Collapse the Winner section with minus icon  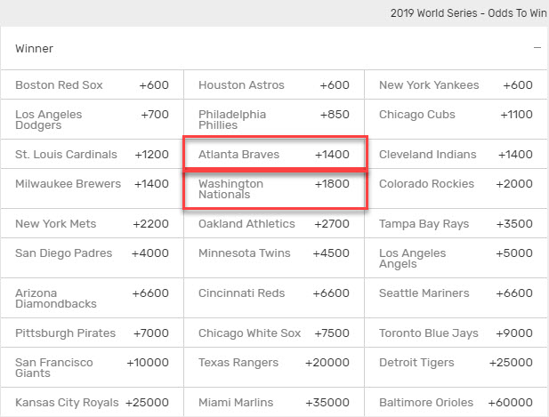pyautogui.click(x=537, y=48)
